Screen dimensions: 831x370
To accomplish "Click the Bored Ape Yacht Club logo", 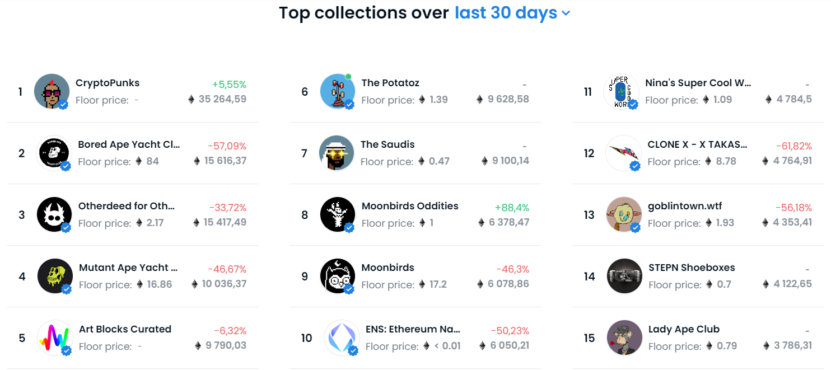I will [54, 153].
